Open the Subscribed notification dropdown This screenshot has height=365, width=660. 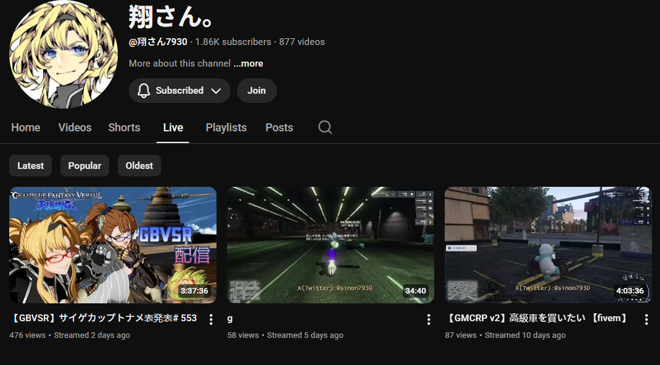(x=179, y=91)
